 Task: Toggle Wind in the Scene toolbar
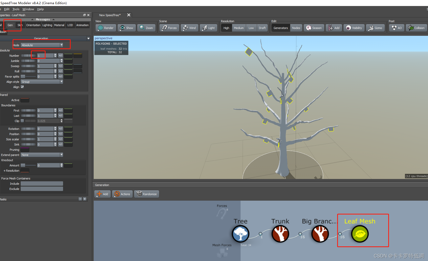(x=190, y=28)
